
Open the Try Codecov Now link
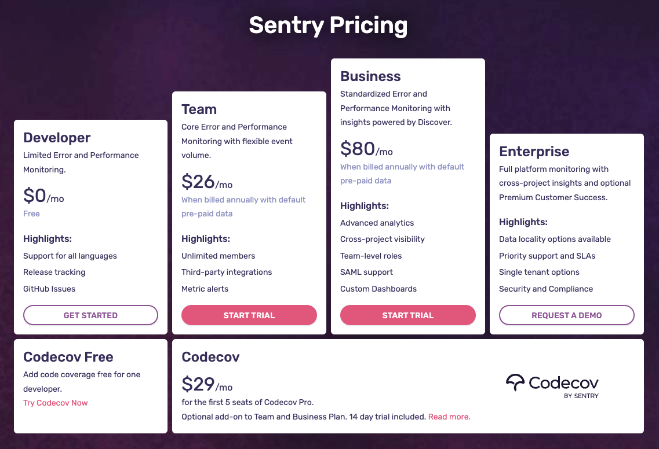pos(55,403)
